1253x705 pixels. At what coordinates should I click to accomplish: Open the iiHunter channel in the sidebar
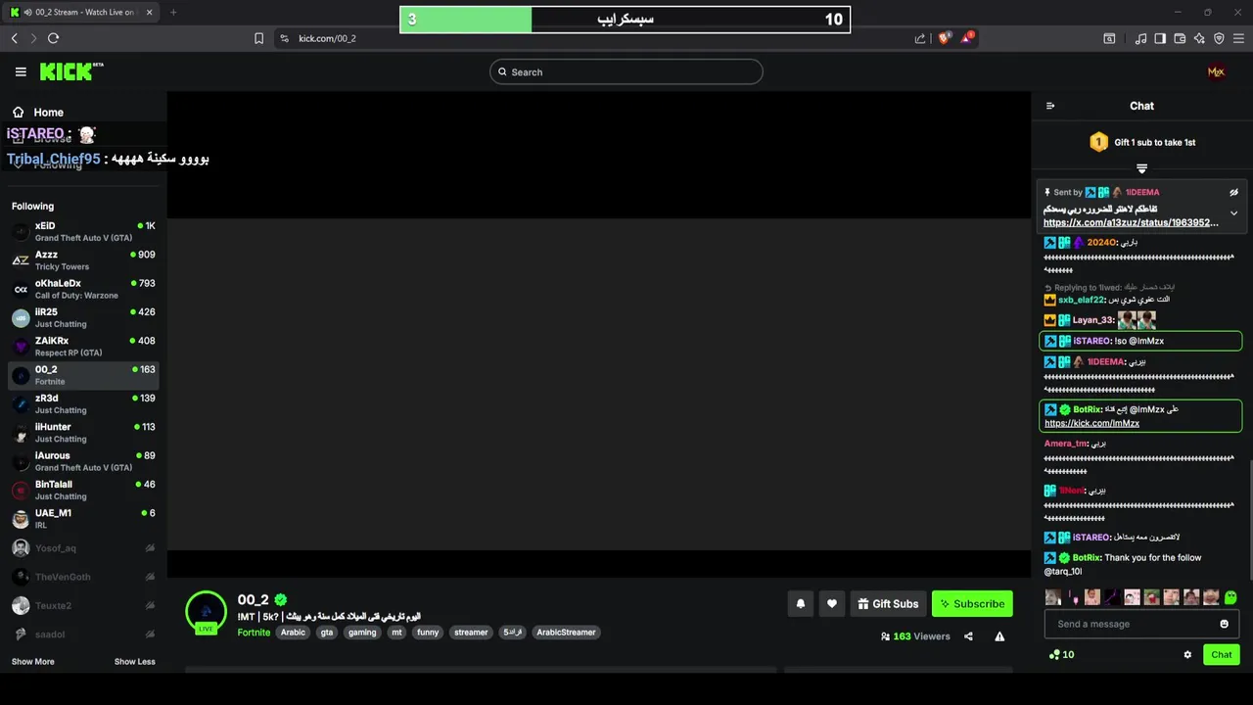click(x=83, y=433)
